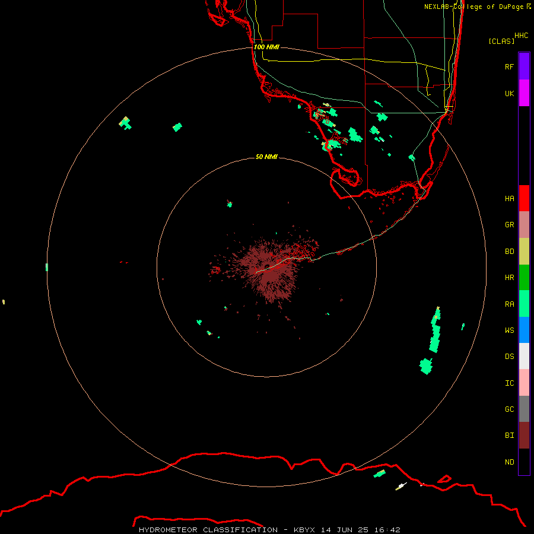Click the [CLAS] legend unit label

[501, 41]
